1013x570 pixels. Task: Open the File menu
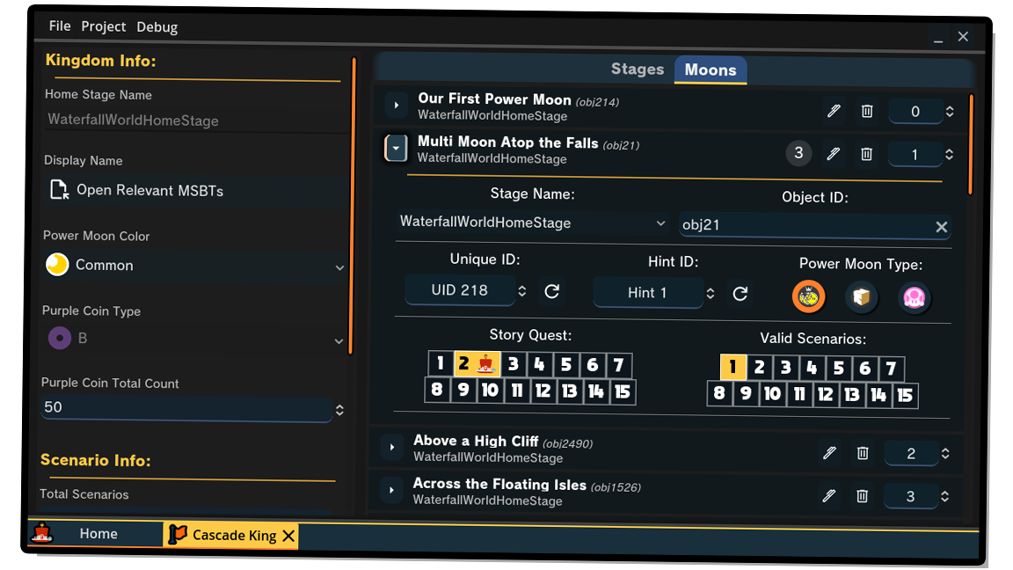click(60, 26)
